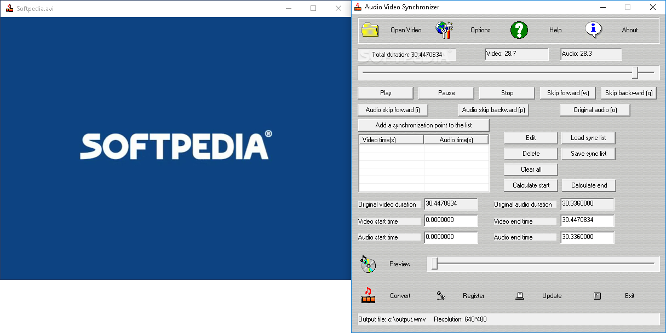Pause the video playback
The height and width of the screenshot is (333, 666).
tap(446, 93)
